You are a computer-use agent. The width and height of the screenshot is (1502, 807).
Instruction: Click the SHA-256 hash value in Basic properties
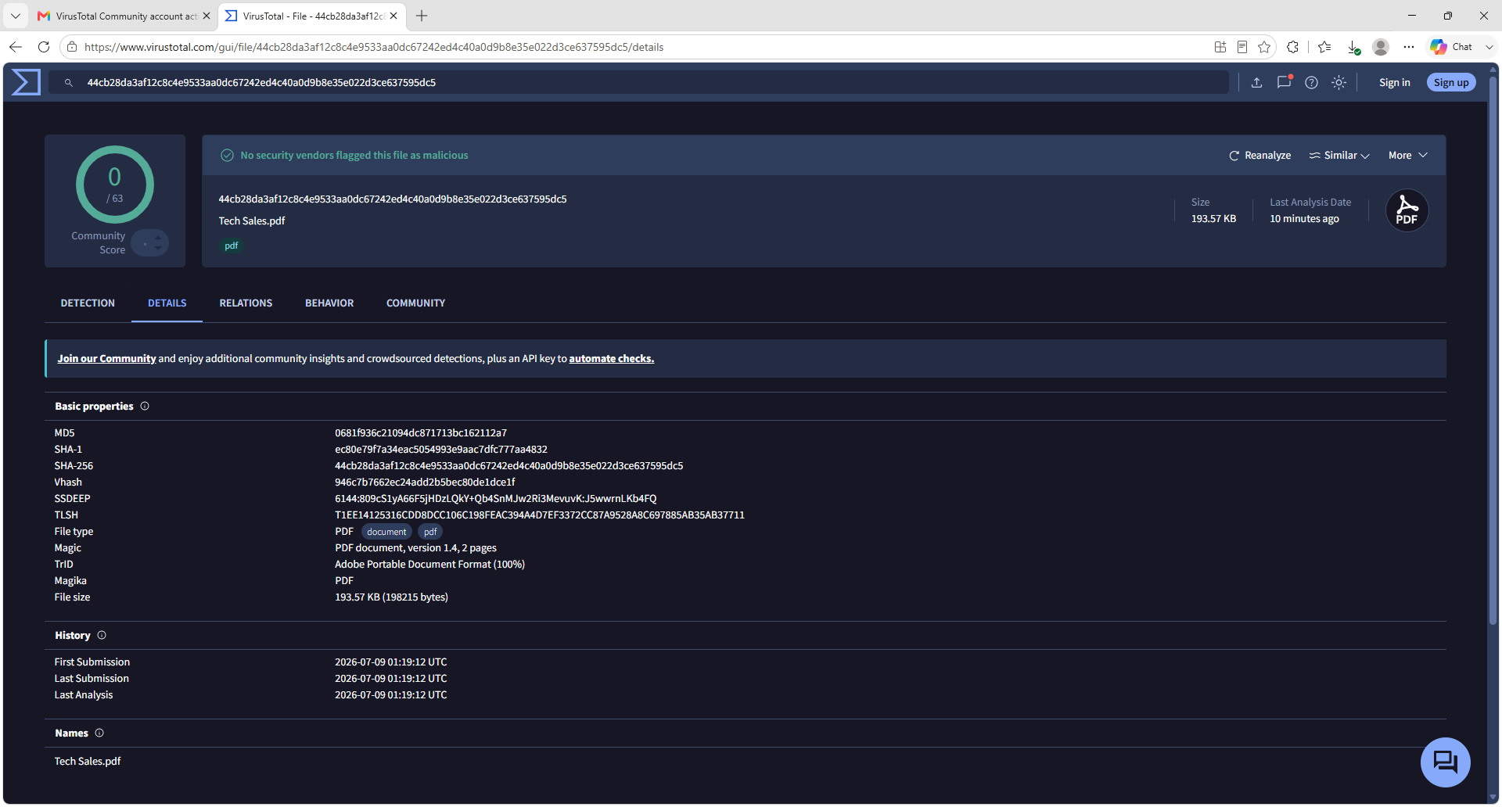(x=508, y=466)
